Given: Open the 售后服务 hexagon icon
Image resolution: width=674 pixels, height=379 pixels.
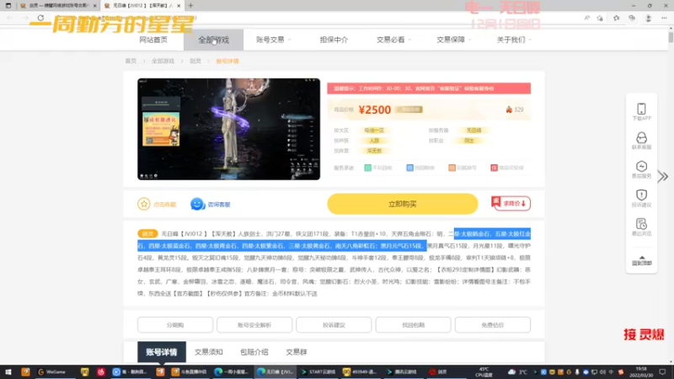Looking at the screenshot, I should 641,166.
